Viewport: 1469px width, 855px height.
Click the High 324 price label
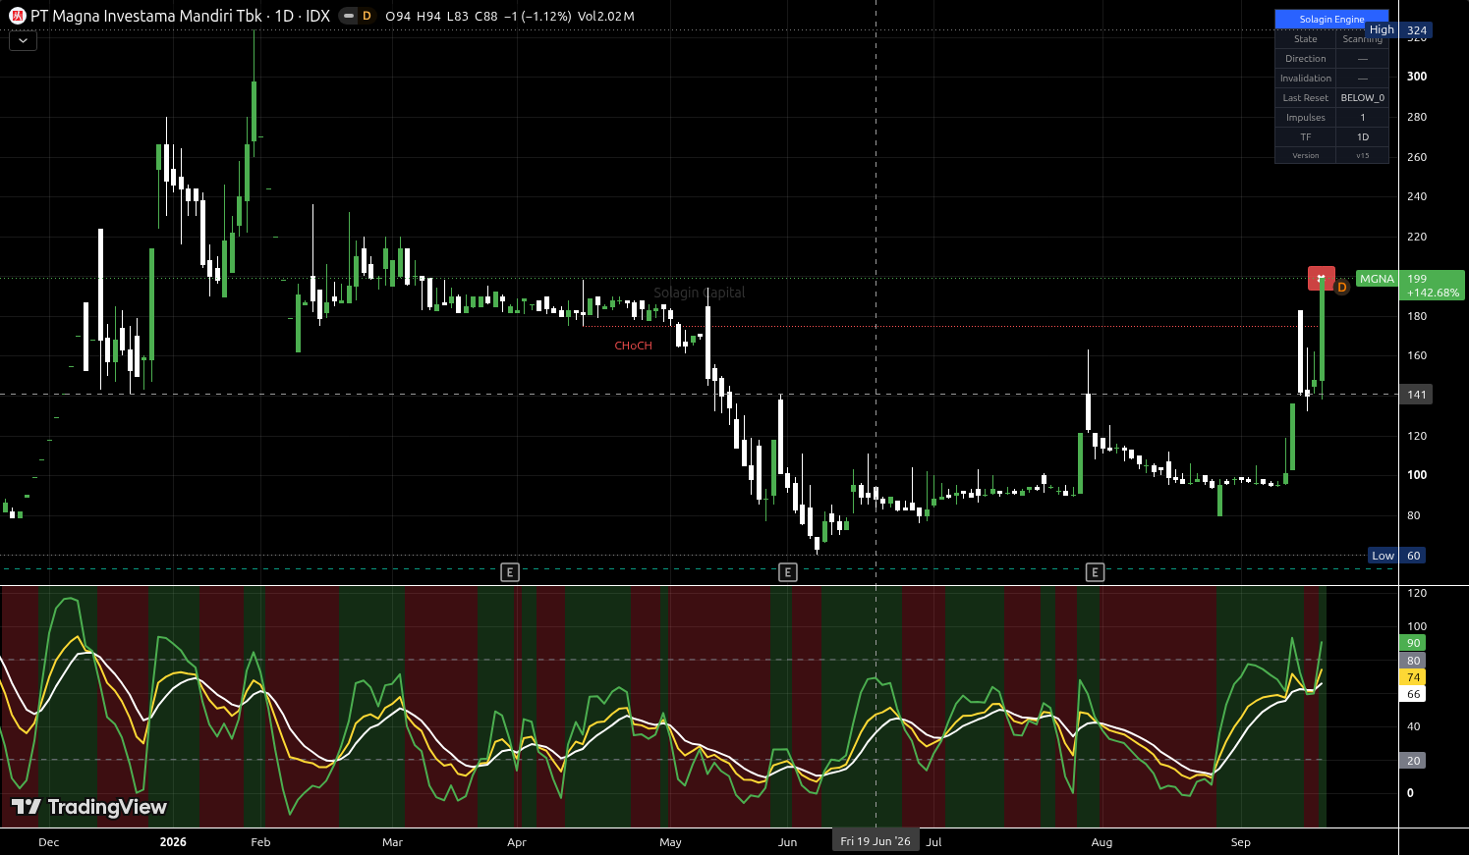point(1399,30)
